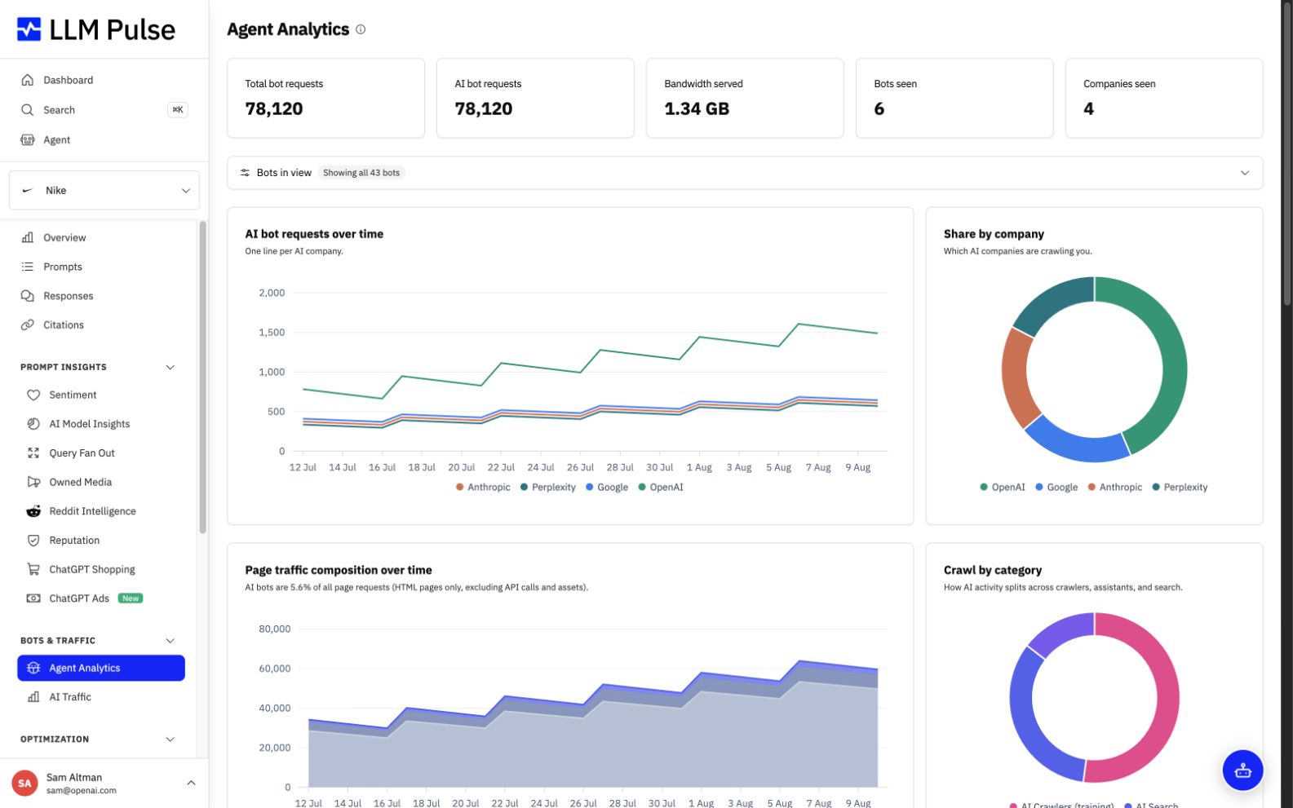Screen dimensions: 1293x808
Task: Toggle Perplexity in Share by company legend
Action: 1180,487
